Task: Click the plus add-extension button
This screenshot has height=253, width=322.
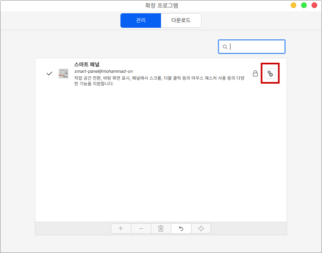Action: click(121, 228)
